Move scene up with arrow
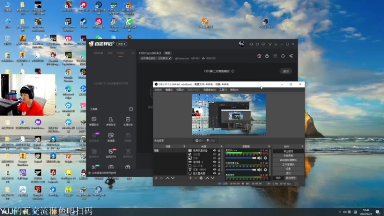 pyautogui.click(x=168, y=178)
